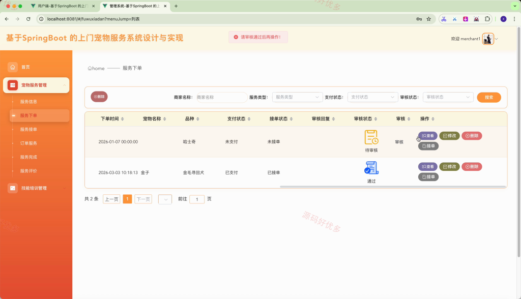Click the home icon in the sidebar
Image resolution: width=521 pixels, height=299 pixels.
point(13,67)
